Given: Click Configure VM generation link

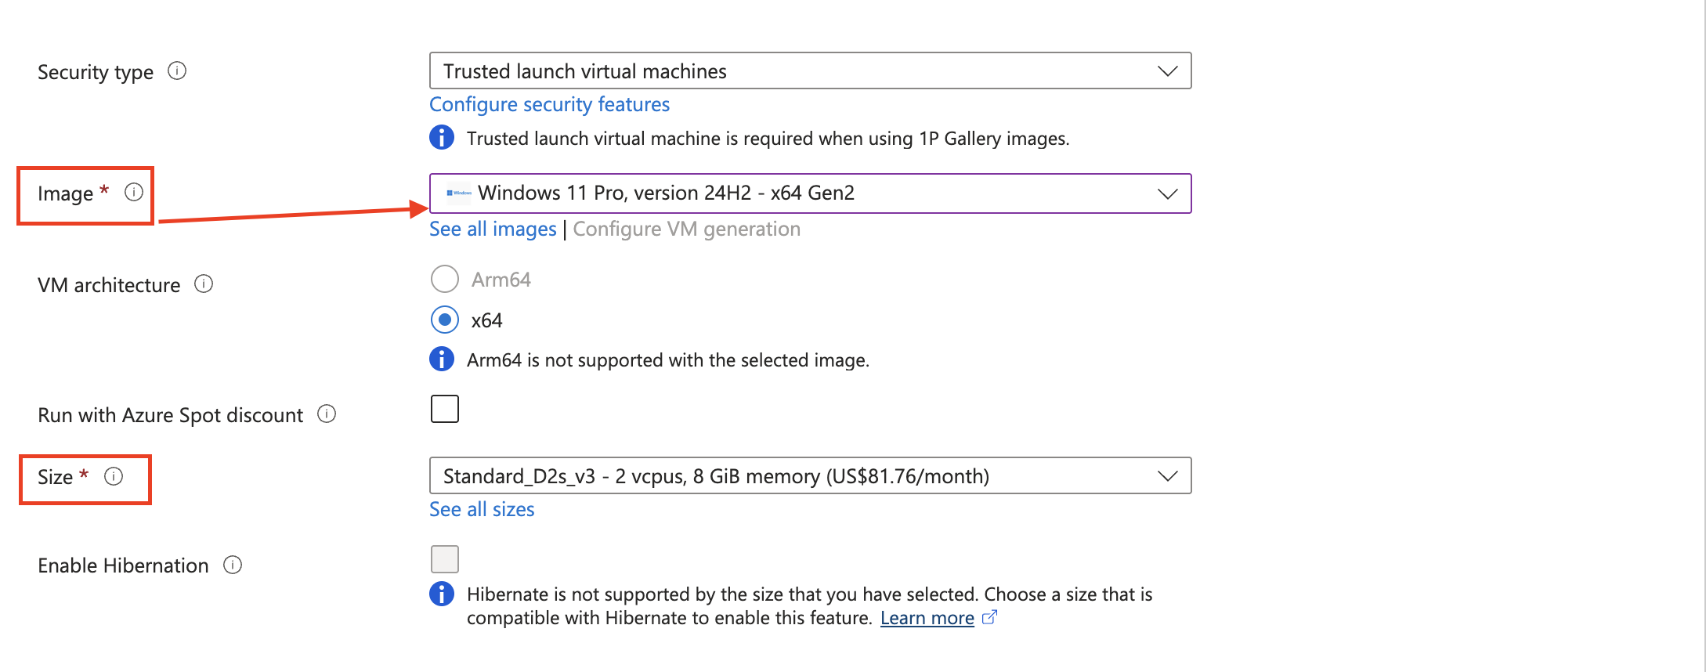Looking at the screenshot, I should [x=687, y=229].
